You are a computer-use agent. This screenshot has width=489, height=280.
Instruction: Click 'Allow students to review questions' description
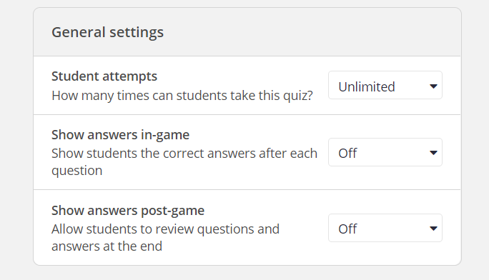pos(165,237)
